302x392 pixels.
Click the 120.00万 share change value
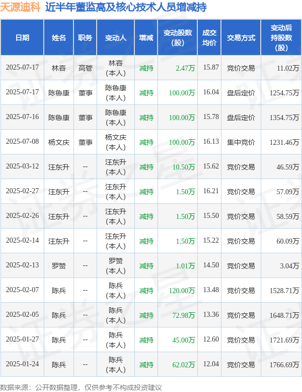182,291
